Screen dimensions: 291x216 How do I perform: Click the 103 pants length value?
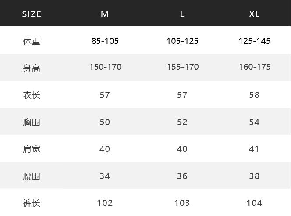pos(182,203)
